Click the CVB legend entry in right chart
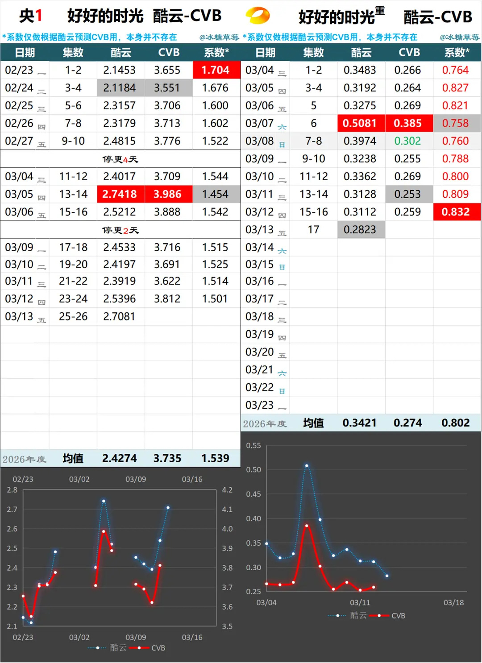Image resolution: width=482 pixels, height=663 pixels. click(388, 616)
